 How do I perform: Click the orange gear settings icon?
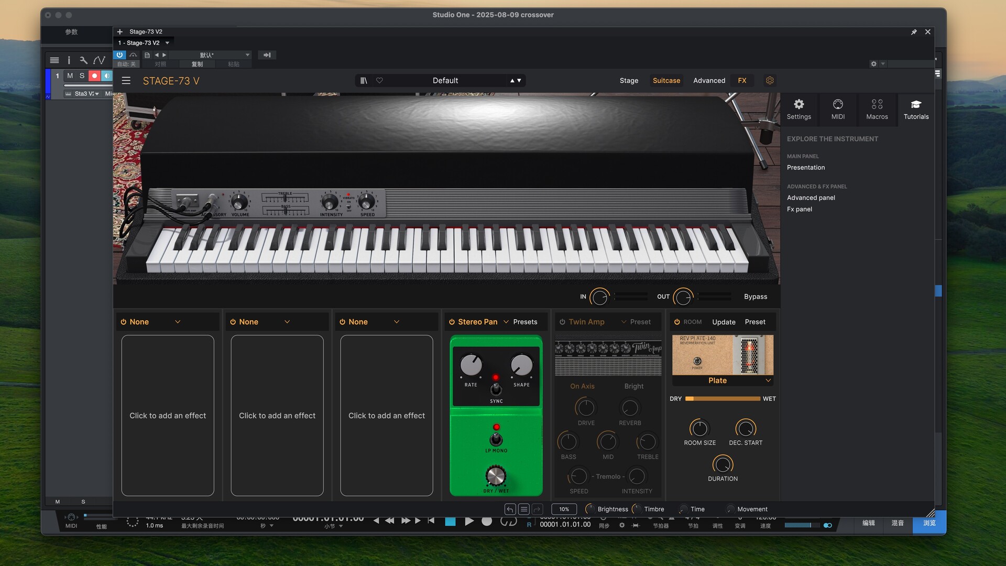coord(770,81)
